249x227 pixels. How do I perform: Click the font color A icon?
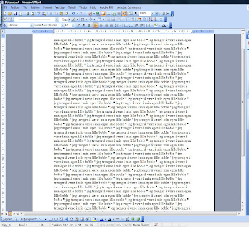coord(164,25)
